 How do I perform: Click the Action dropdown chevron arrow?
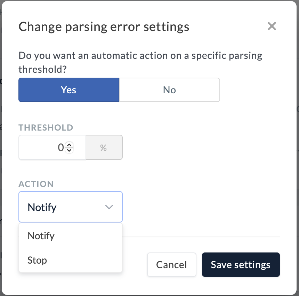109,207
